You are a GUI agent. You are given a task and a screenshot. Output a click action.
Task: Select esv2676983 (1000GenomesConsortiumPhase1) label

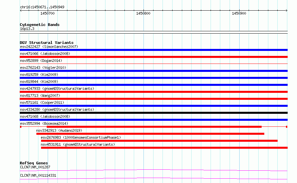pos(81,137)
